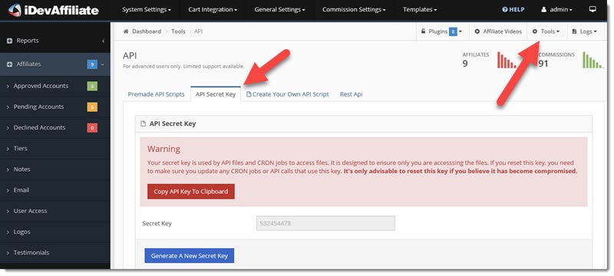Click the orange badge on Pending Accounts

click(x=92, y=107)
